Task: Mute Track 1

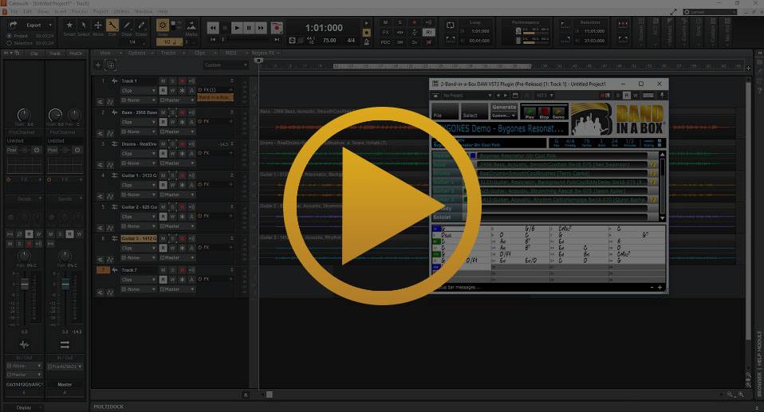Action: coord(163,80)
